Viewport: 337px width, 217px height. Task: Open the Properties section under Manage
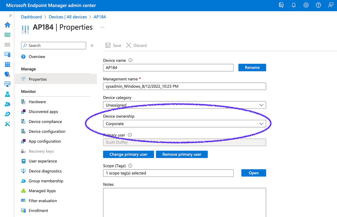[x=38, y=79]
